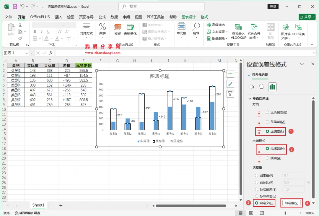Open the 对齐方式 alignment dropdown
The image size is (319, 216).
click(86, 30)
